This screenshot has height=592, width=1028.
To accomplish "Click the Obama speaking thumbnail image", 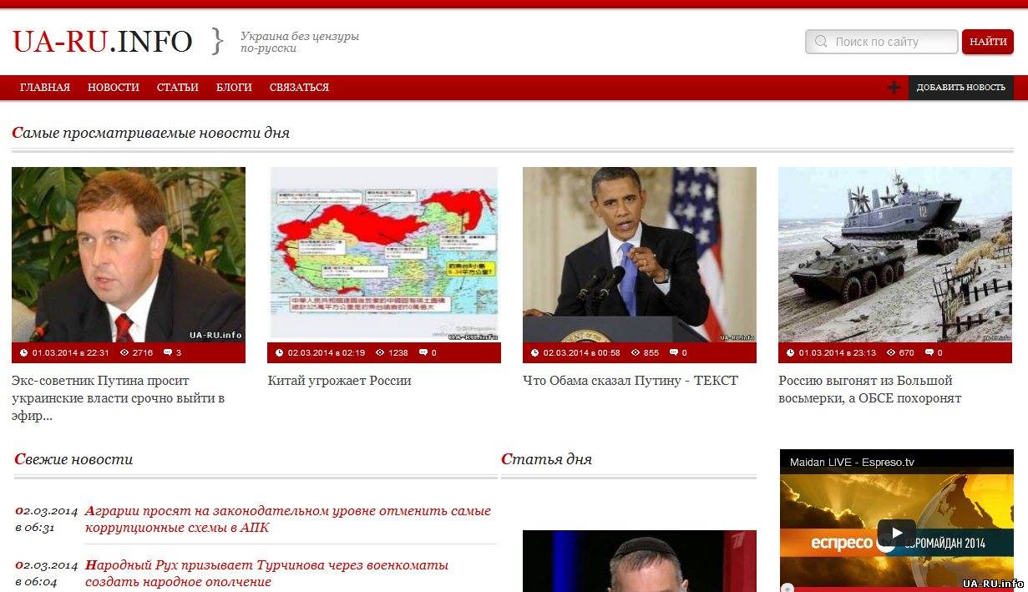I will (639, 254).
